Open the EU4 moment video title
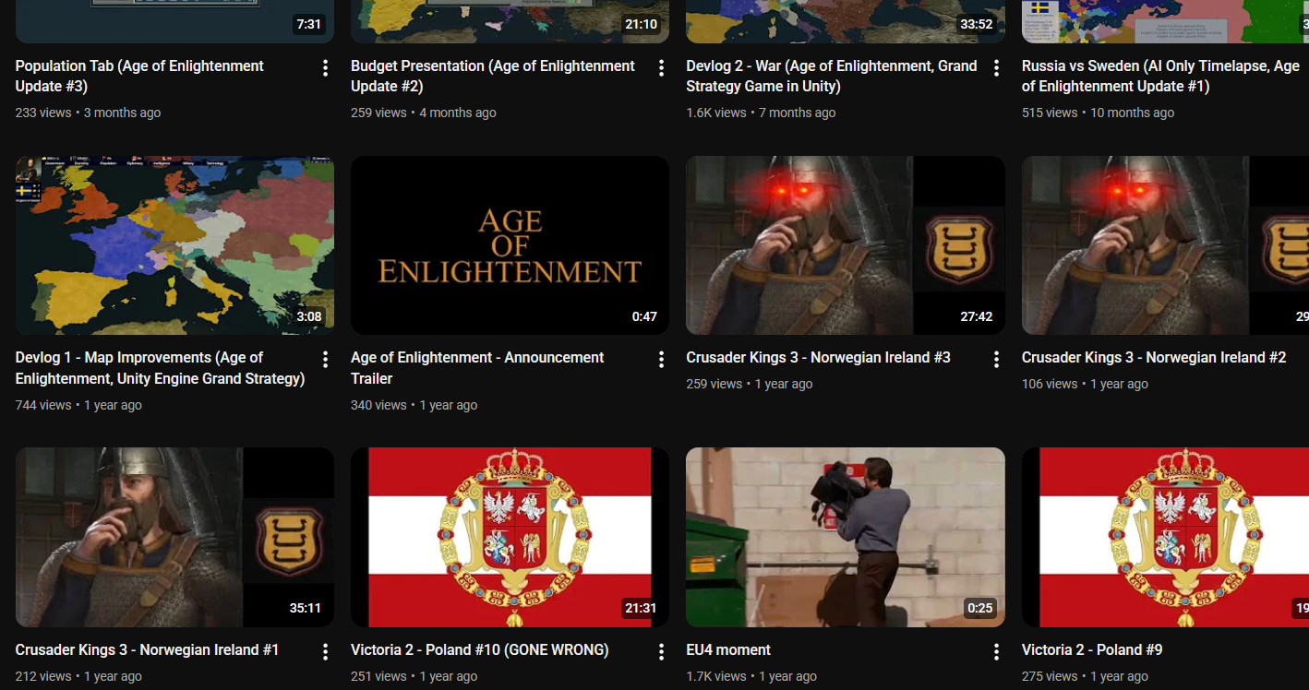Image resolution: width=1309 pixels, height=690 pixels. pyautogui.click(x=728, y=650)
